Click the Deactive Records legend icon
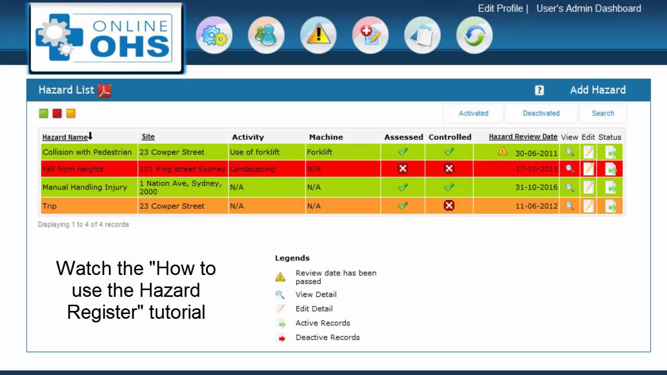Screen dimensions: 667x375 282,338
